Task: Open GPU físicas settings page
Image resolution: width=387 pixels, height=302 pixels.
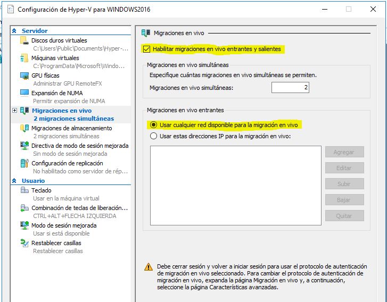Action: coord(45,75)
